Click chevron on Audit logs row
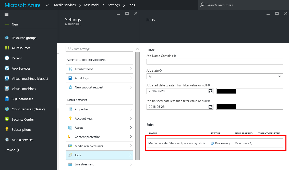Viewport: 289px width, 170px height. (x=130, y=78)
